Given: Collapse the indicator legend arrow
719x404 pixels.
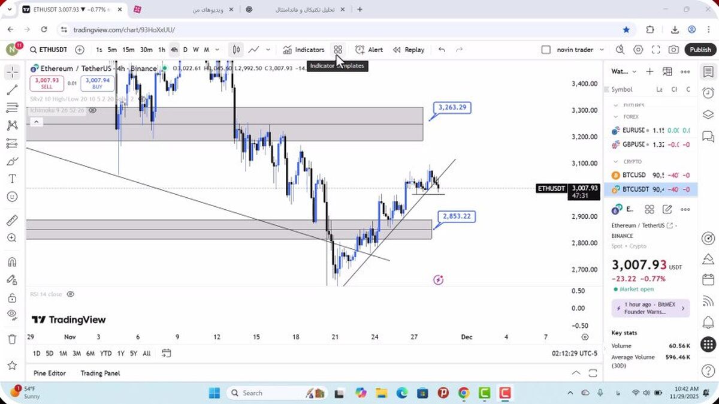Looking at the screenshot, I should (x=36, y=122).
